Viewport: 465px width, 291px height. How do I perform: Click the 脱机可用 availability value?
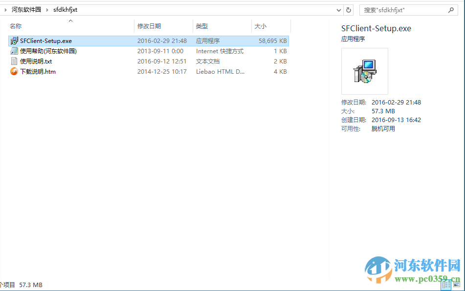pos(383,129)
